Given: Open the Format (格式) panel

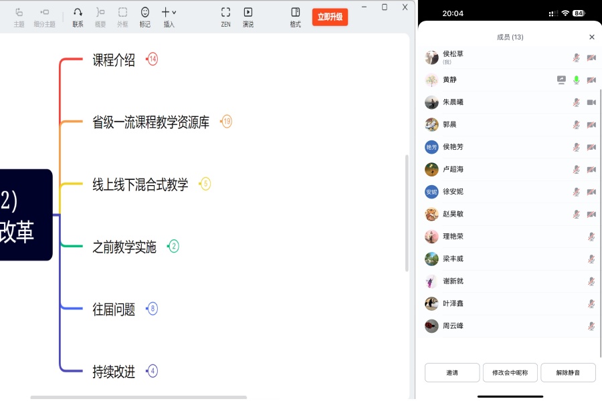Looking at the screenshot, I should point(294,13).
